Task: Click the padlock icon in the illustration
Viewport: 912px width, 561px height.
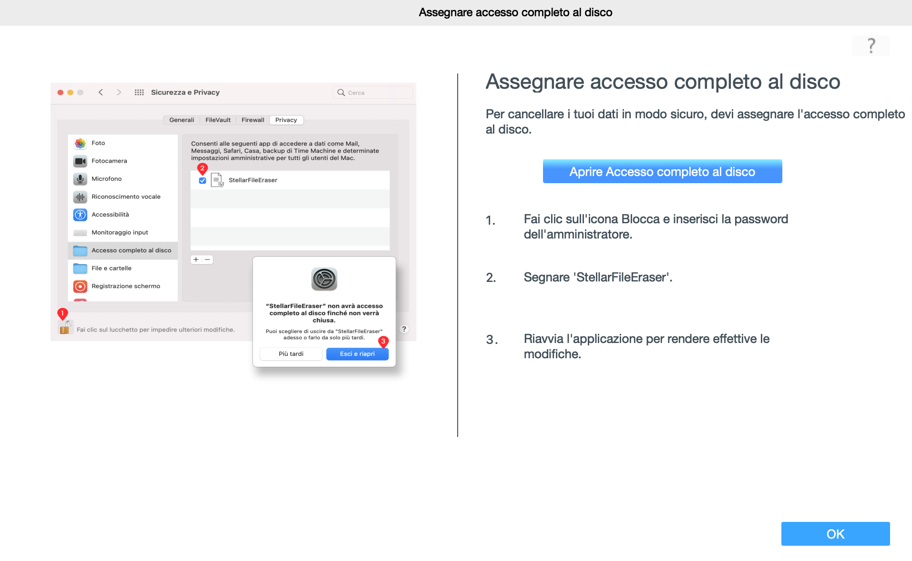Action: pos(65,327)
